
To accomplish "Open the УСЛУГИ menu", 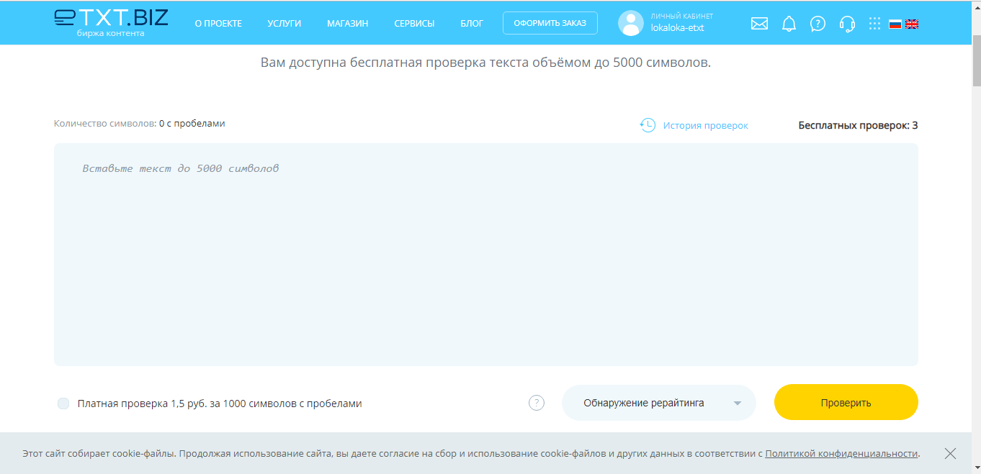I will coord(284,23).
